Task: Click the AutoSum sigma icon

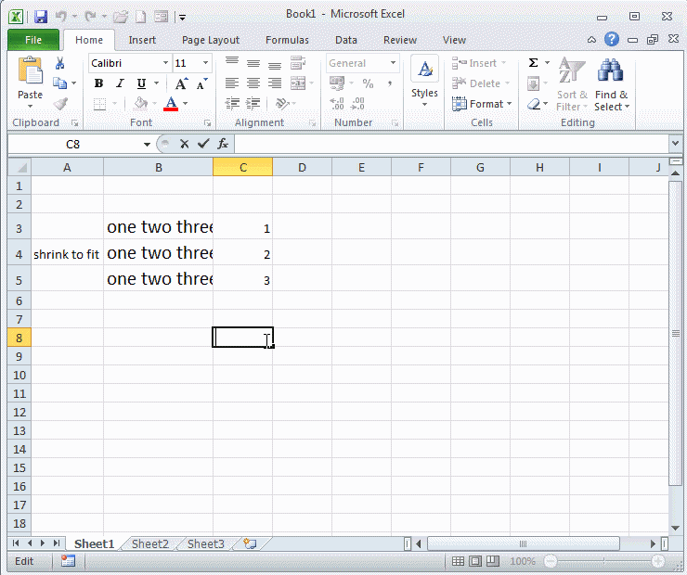Action: (x=534, y=63)
